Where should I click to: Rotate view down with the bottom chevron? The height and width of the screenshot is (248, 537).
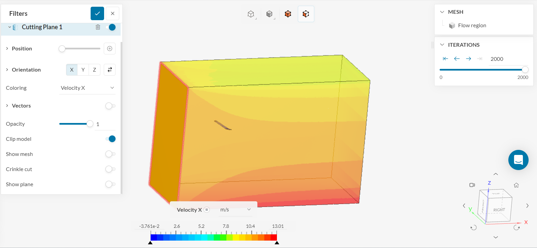[x=496, y=237]
